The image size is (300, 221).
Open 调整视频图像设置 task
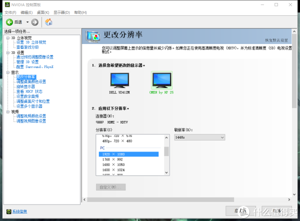[31, 121]
